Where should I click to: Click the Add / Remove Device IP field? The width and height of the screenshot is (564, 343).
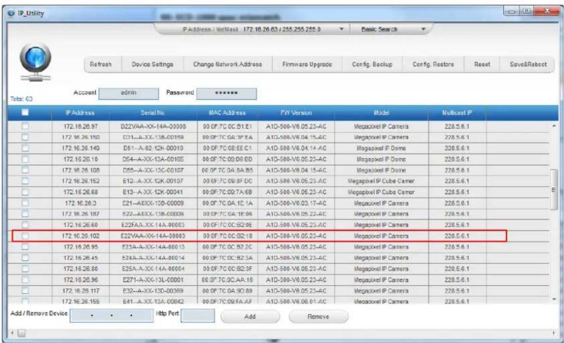tap(111, 316)
